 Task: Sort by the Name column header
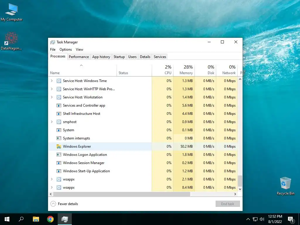pyautogui.click(x=82, y=70)
